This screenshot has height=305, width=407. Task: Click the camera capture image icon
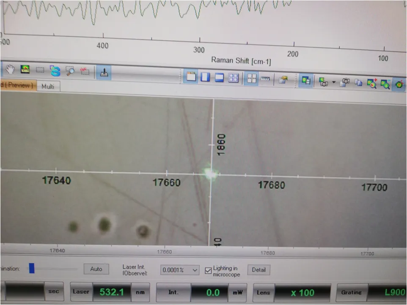pyautogui.click(x=323, y=82)
